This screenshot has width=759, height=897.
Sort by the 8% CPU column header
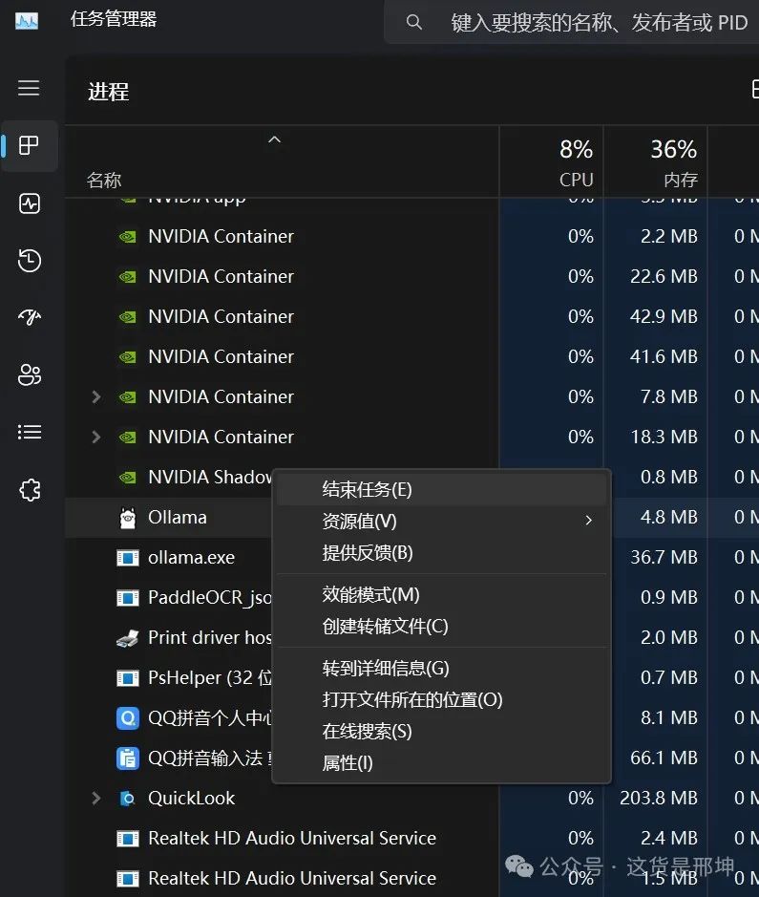pos(552,162)
